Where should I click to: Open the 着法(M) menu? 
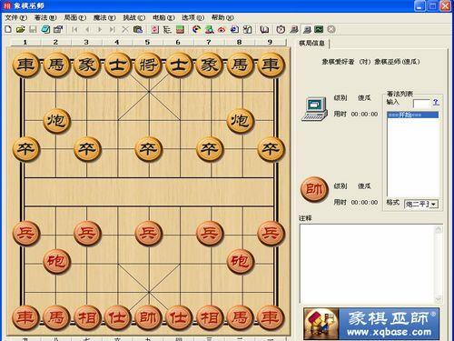pos(45,17)
